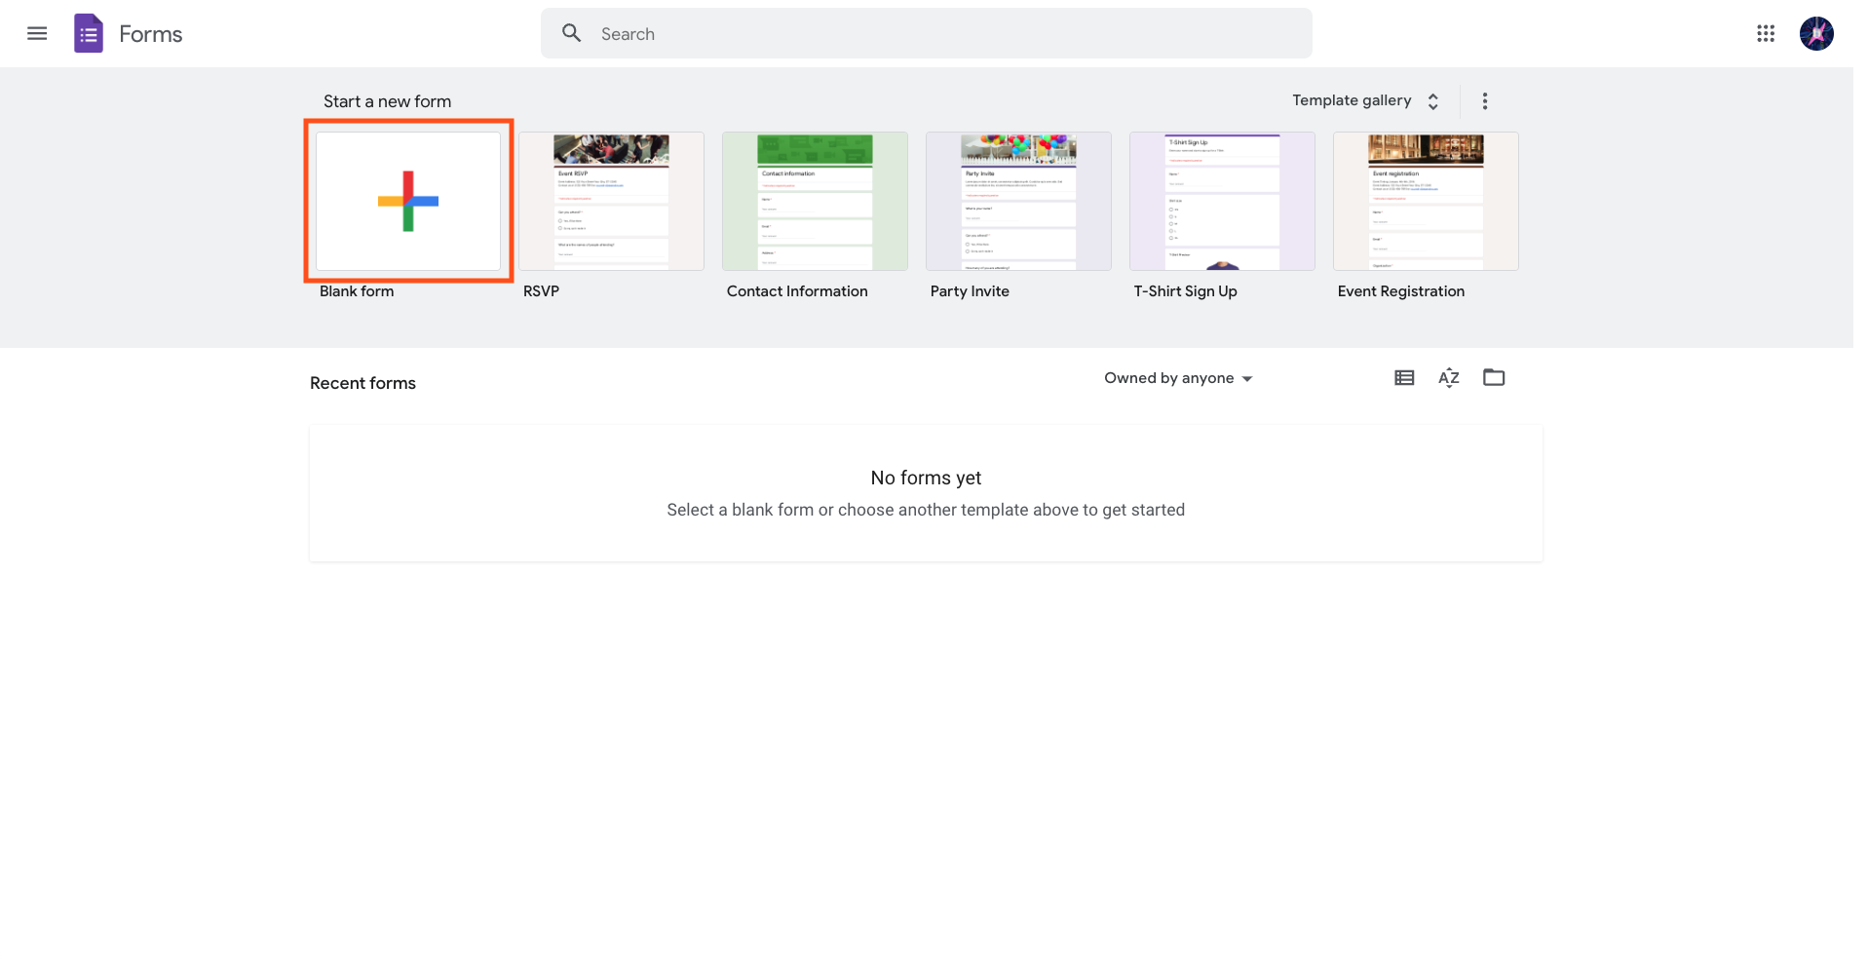Click the RSVP template label
Image resolution: width=1868 pixels, height=959 pixels.
coord(541,291)
